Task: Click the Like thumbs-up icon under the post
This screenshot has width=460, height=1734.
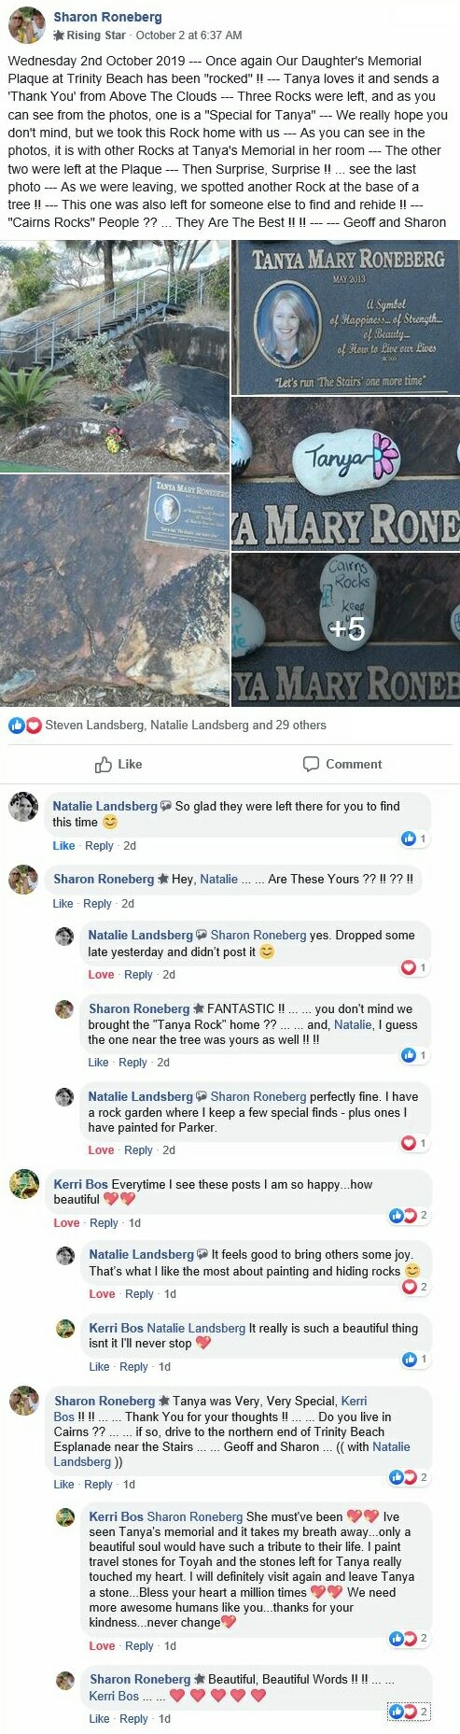Action: 104,764
